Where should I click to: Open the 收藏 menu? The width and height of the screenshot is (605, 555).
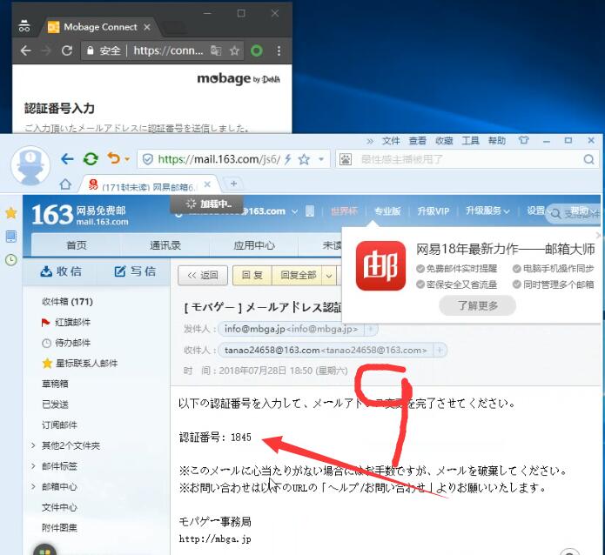coord(444,141)
